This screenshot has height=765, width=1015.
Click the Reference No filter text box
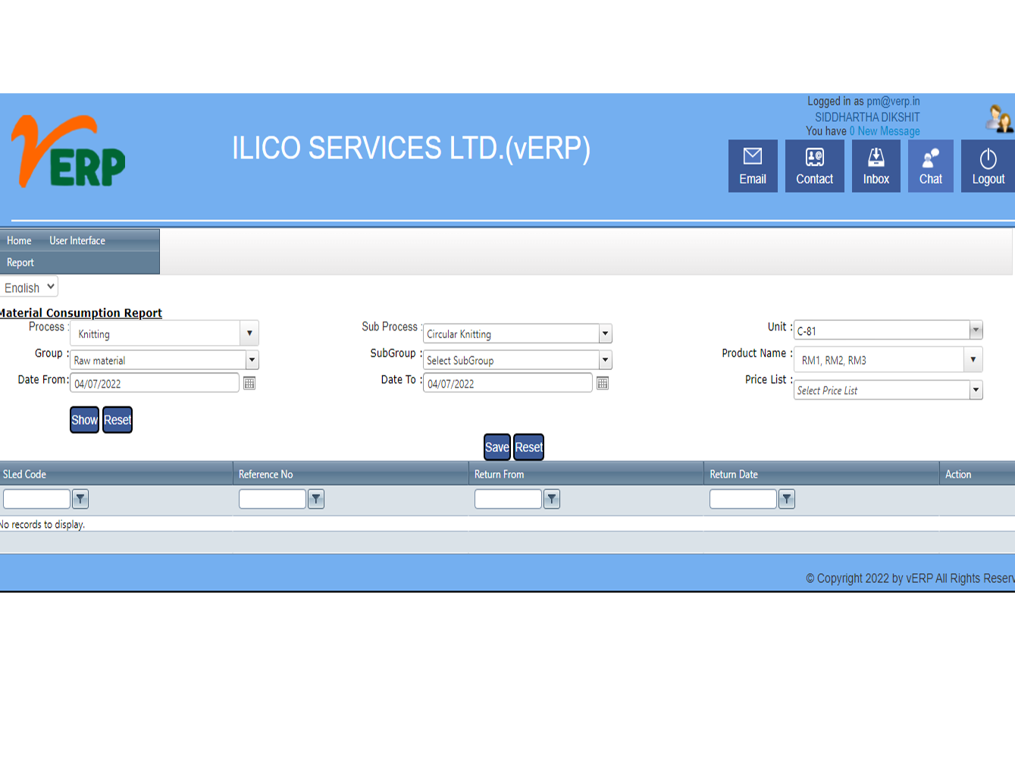click(x=272, y=499)
